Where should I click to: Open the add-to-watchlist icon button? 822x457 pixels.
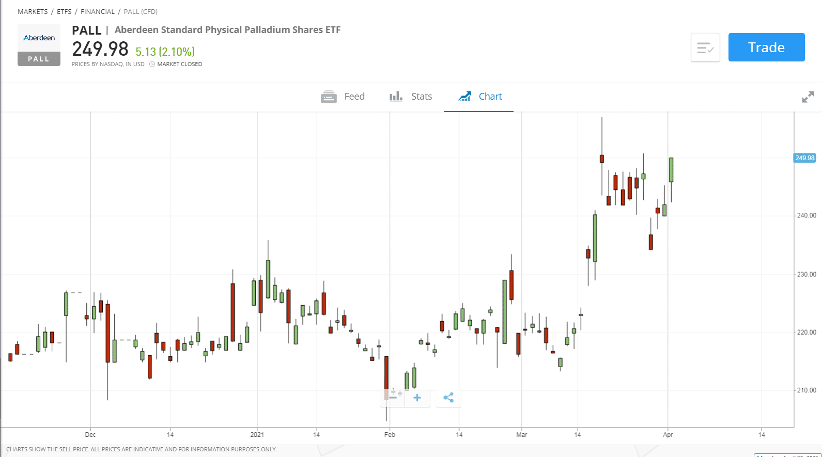point(705,48)
